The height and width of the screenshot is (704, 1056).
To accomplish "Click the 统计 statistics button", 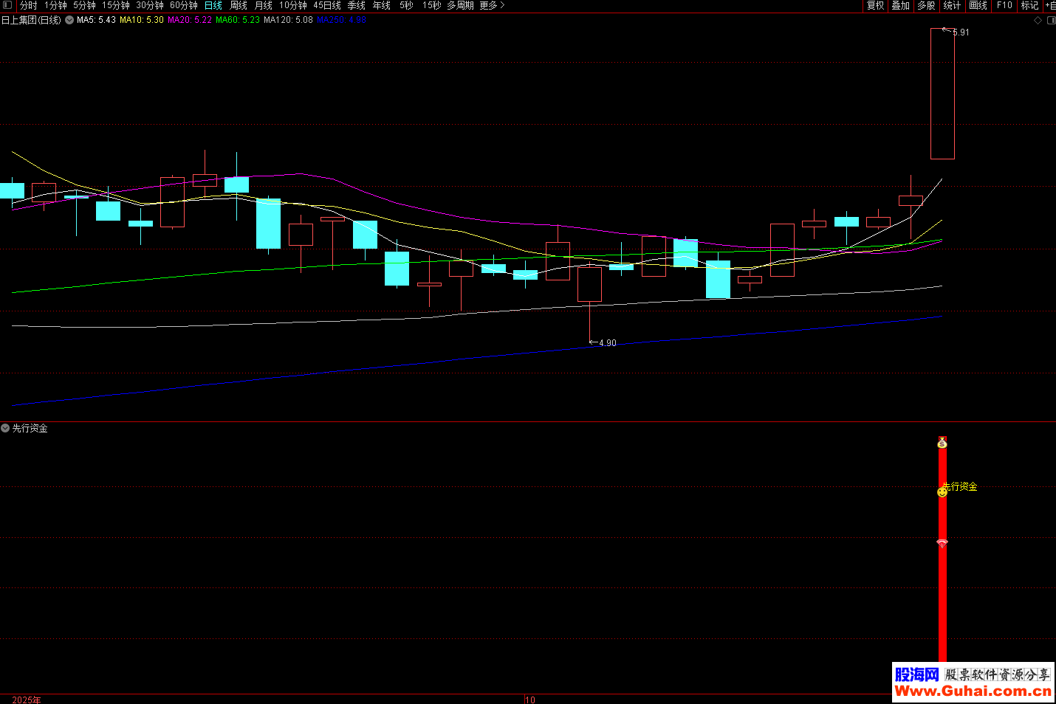I will [952, 5].
